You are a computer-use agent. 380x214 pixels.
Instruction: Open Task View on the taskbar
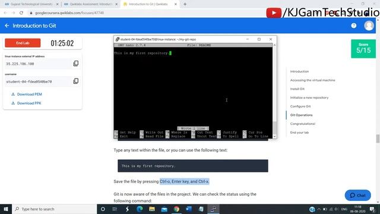[x=115, y=209]
